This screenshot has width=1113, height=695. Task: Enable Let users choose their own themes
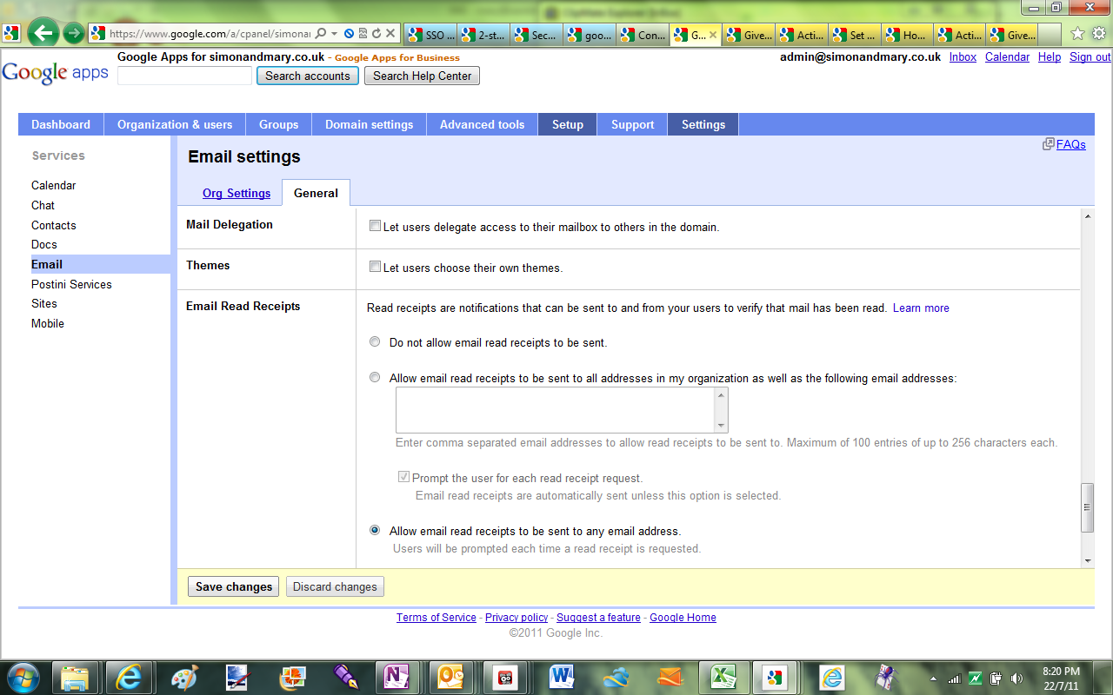375,267
